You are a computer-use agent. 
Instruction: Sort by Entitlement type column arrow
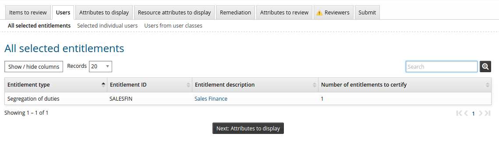click(x=103, y=85)
